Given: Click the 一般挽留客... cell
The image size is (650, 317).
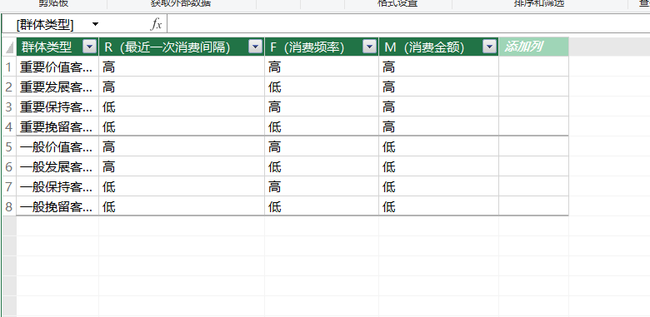Looking at the screenshot, I should 57,206.
